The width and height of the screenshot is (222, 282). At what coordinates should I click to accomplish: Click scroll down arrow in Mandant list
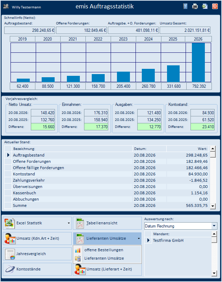(214, 273)
